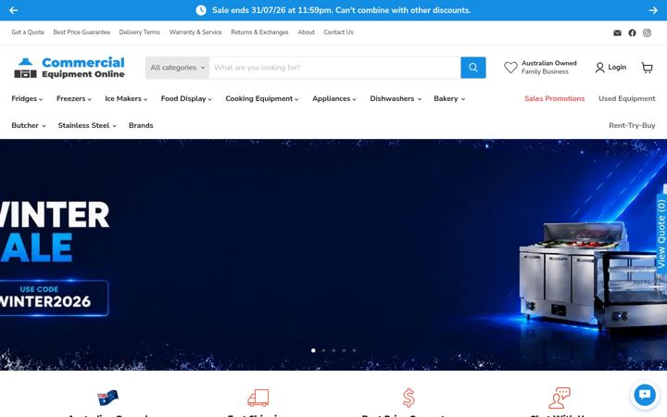Viewport: 667px width, 417px height.
Task: Select the fourth carousel slide dot
Action: coord(344,350)
